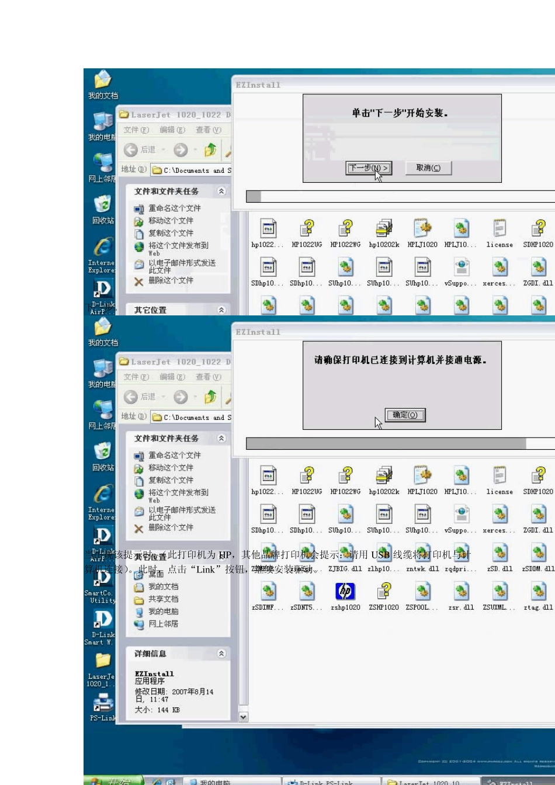
Task: Collapse 文件和文件夹任务 panel behind the 确定 dialog
Action: point(221,438)
